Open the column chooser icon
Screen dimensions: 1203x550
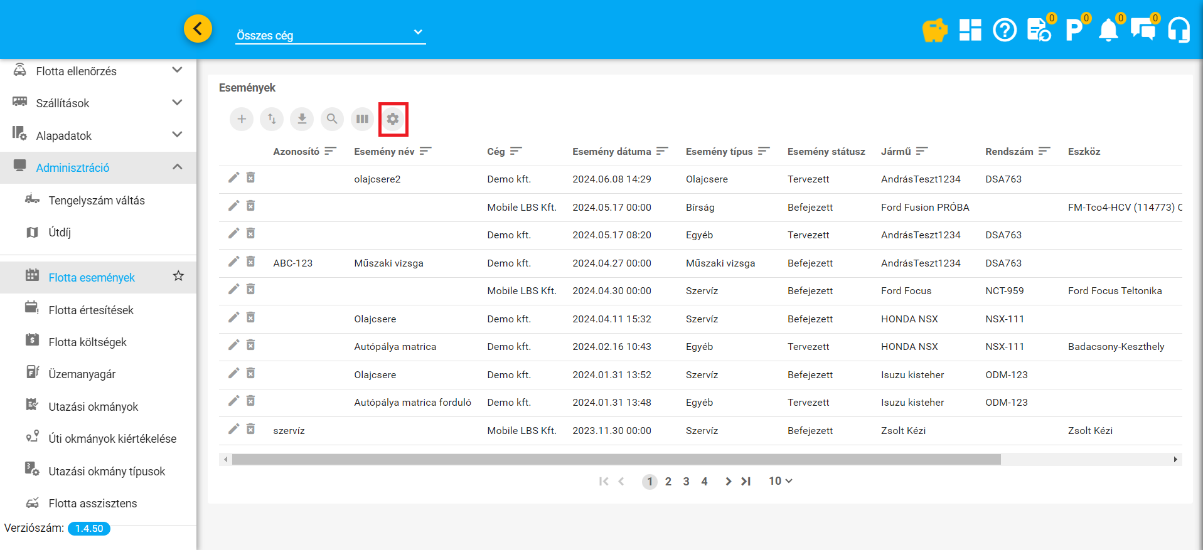click(362, 119)
